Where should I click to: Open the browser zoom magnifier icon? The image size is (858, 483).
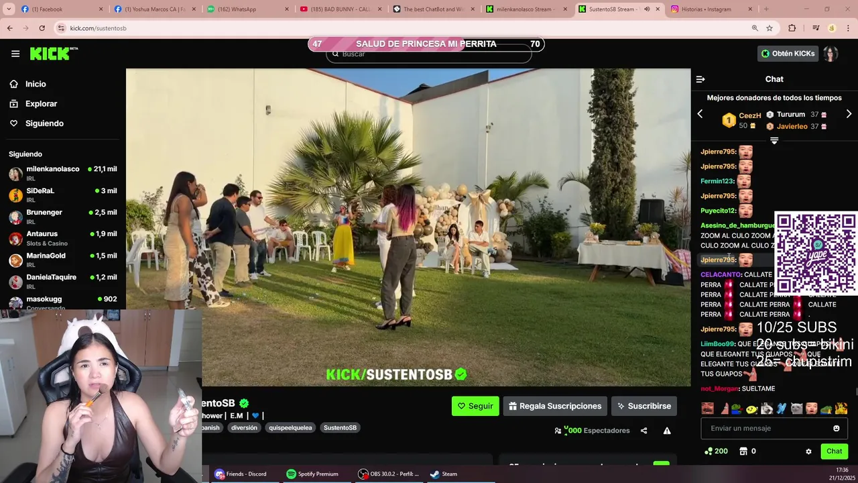[755, 28]
